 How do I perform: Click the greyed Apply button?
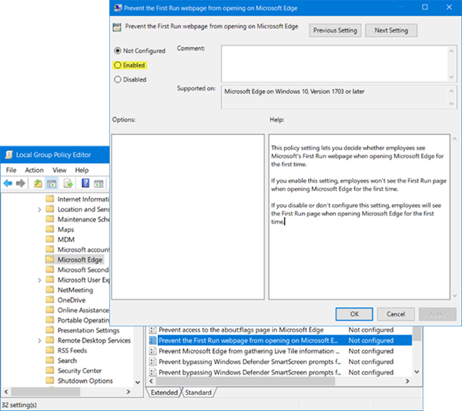point(437,314)
